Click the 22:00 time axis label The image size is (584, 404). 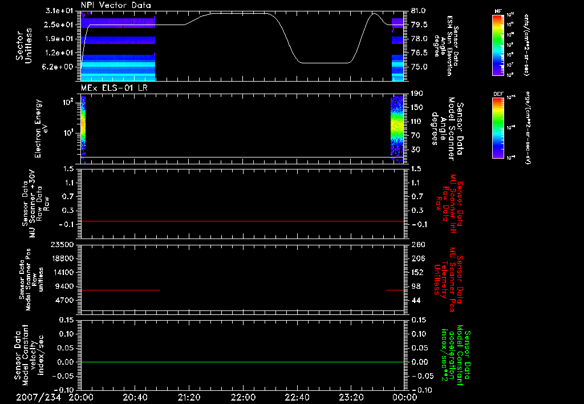[243, 397]
